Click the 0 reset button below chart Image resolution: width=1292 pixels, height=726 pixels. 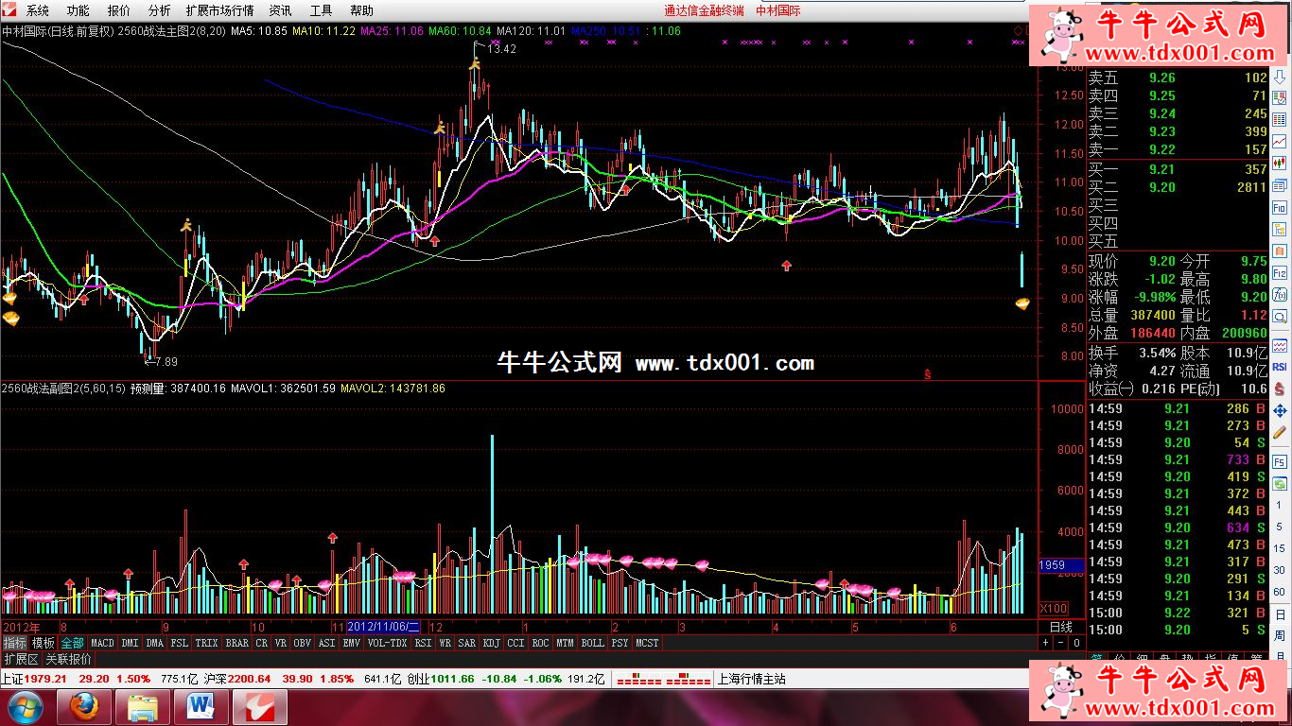(1075, 643)
